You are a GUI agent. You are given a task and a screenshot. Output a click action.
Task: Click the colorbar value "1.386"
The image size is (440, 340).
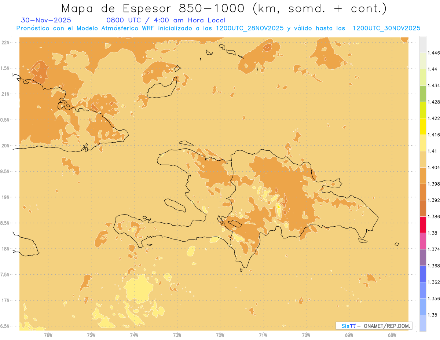[434, 216]
